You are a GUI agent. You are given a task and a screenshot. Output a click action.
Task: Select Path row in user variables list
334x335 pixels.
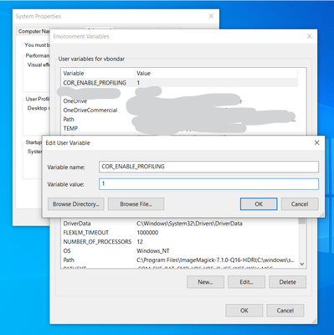pyautogui.click(x=179, y=119)
